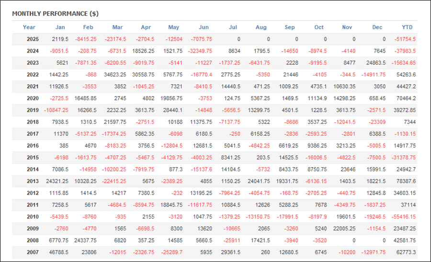The image size is (431, 262).
Task: Click the 2007 year row label
Action: (x=33, y=252)
